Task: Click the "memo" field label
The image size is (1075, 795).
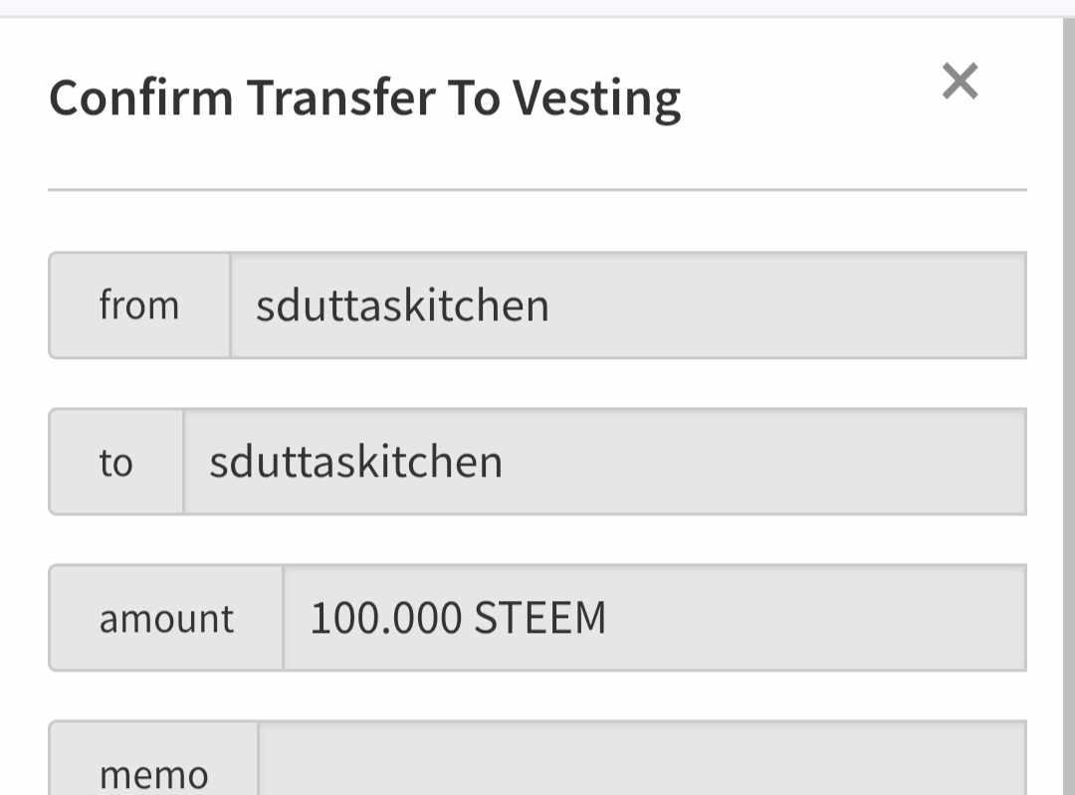Action: coord(153,774)
